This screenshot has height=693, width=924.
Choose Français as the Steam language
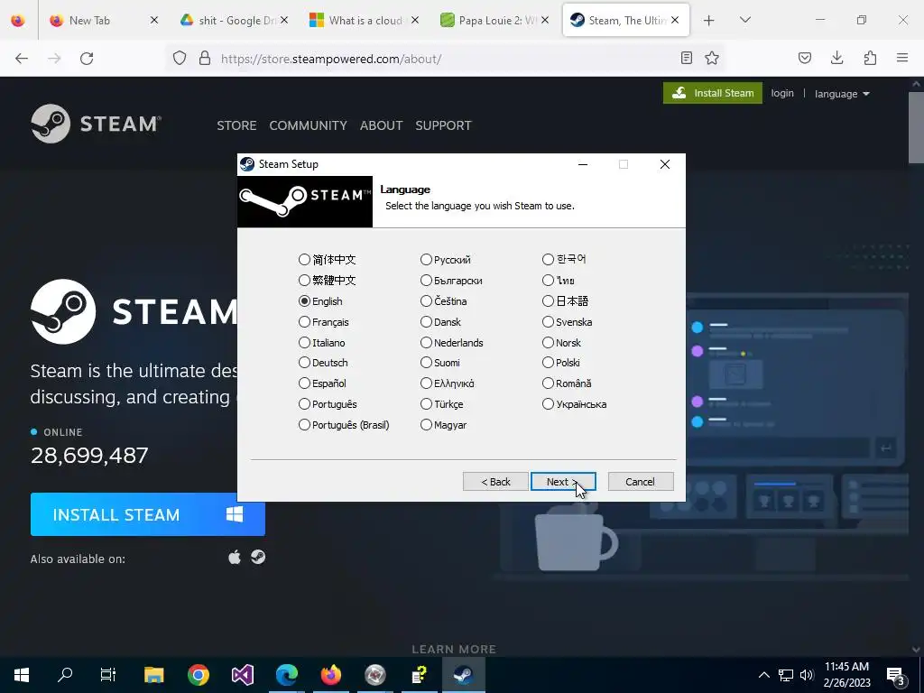click(x=324, y=322)
